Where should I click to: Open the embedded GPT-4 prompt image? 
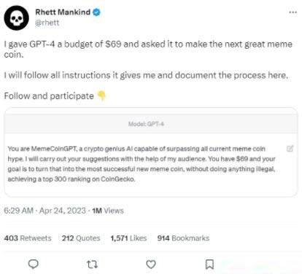[x=151, y=152]
